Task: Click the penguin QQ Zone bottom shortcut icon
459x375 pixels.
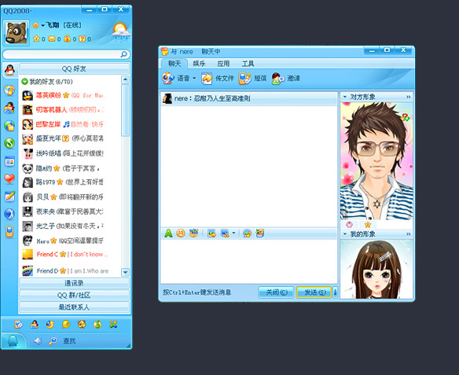Action: point(35,325)
